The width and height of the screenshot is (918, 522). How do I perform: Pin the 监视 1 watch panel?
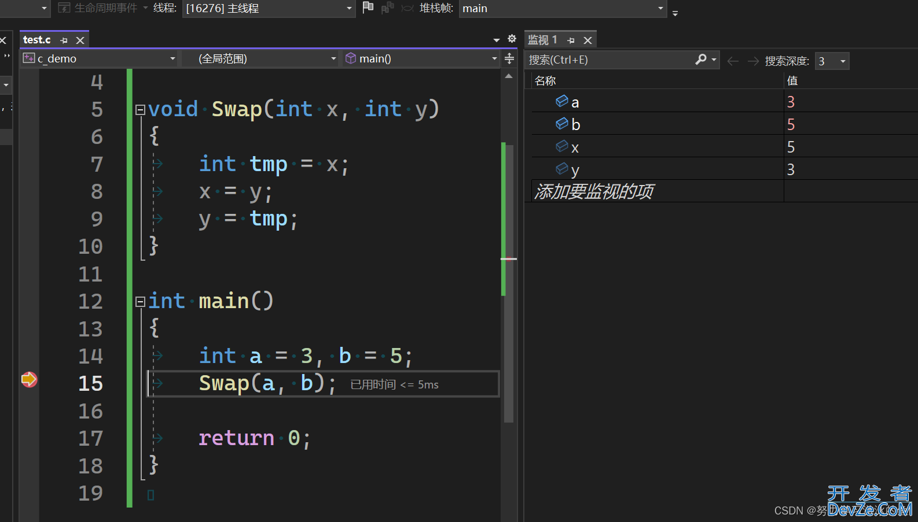(x=571, y=40)
